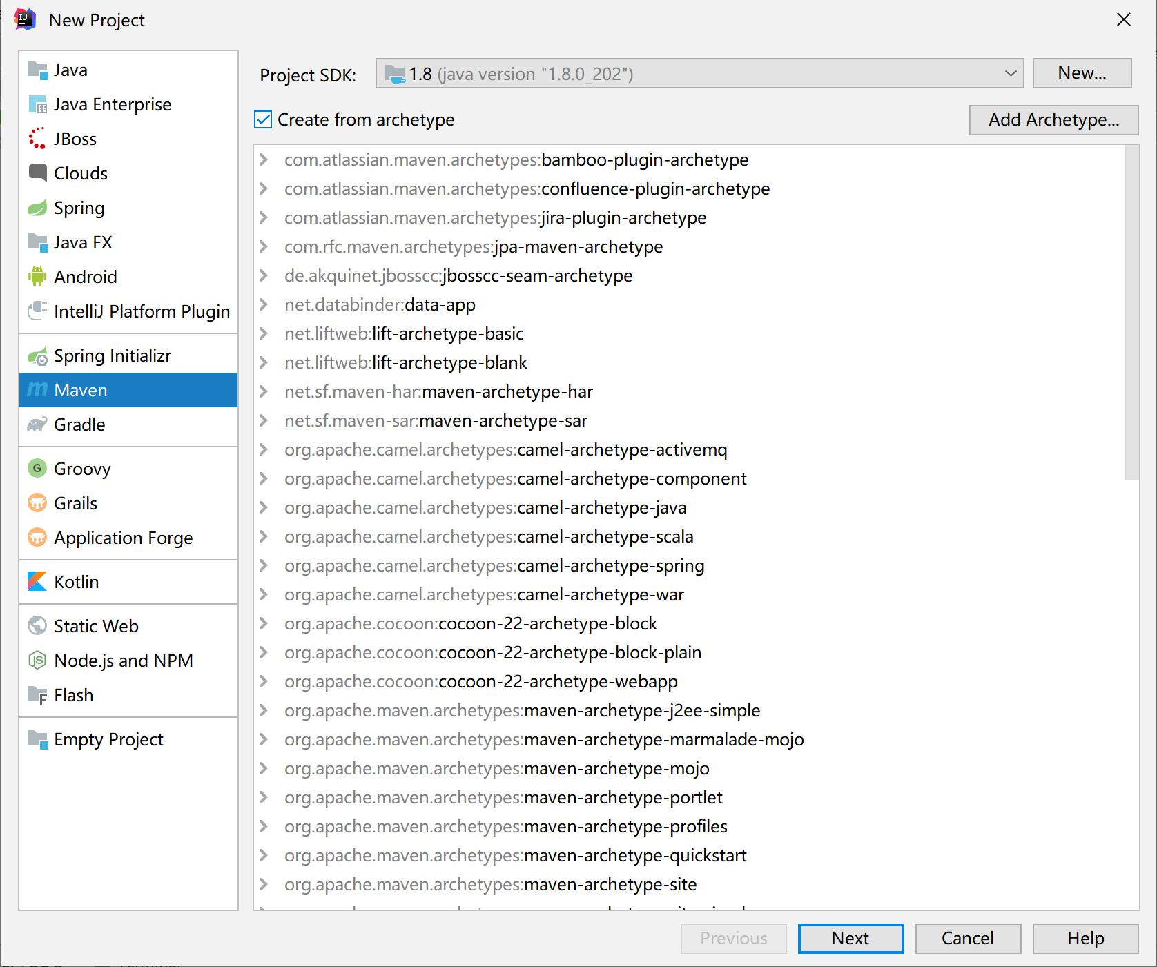Select the Spring leaf icon
The height and width of the screenshot is (967, 1157).
37,208
